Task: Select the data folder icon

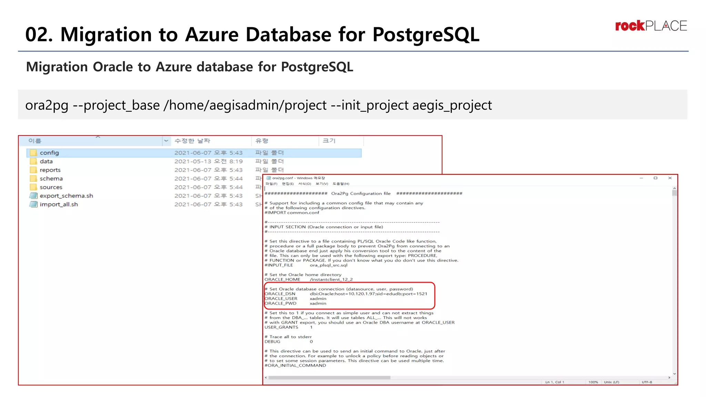Action: (33, 161)
